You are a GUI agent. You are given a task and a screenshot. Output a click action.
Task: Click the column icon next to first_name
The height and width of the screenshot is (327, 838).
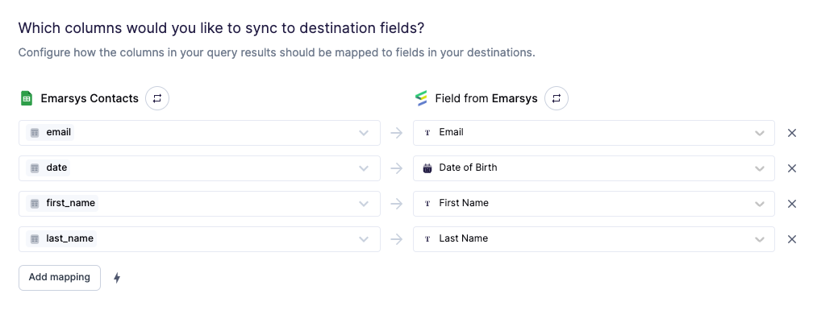pyautogui.click(x=35, y=204)
